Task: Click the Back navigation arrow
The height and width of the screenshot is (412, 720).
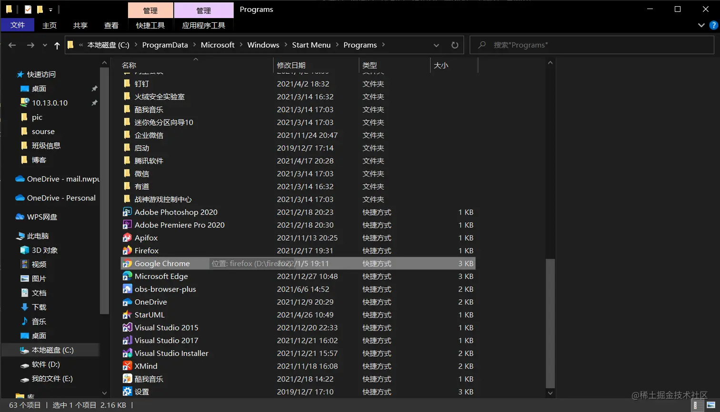Action: pos(12,45)
